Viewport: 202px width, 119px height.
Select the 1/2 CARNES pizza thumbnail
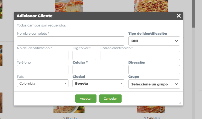click(151, 109)
